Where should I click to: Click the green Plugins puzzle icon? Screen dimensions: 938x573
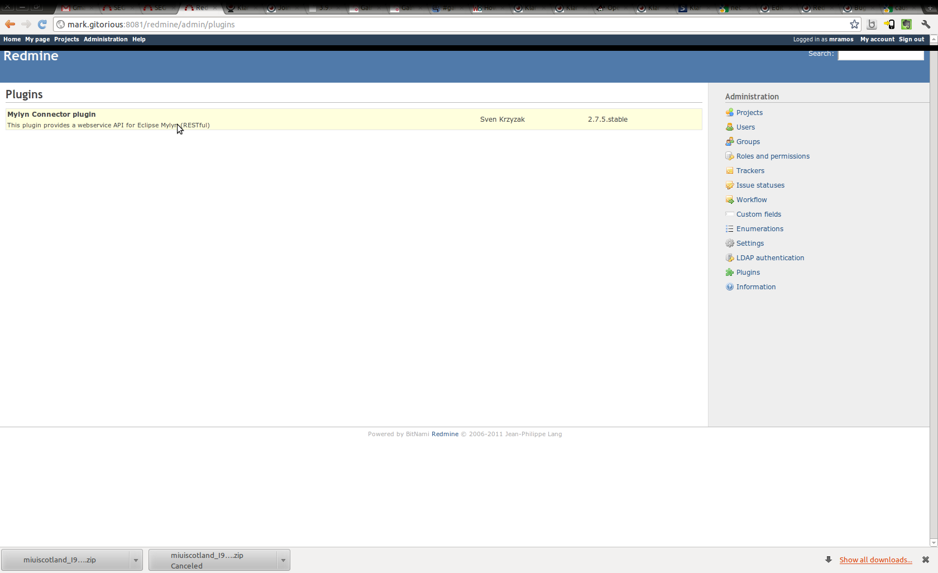(729, 272)
